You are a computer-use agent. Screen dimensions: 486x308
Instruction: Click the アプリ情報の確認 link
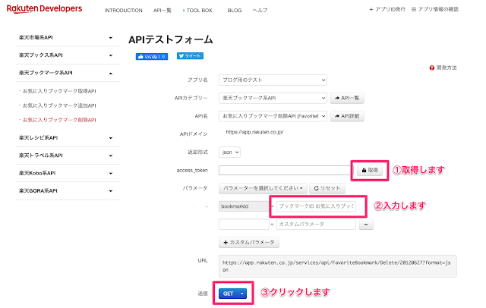pos(435,9)
